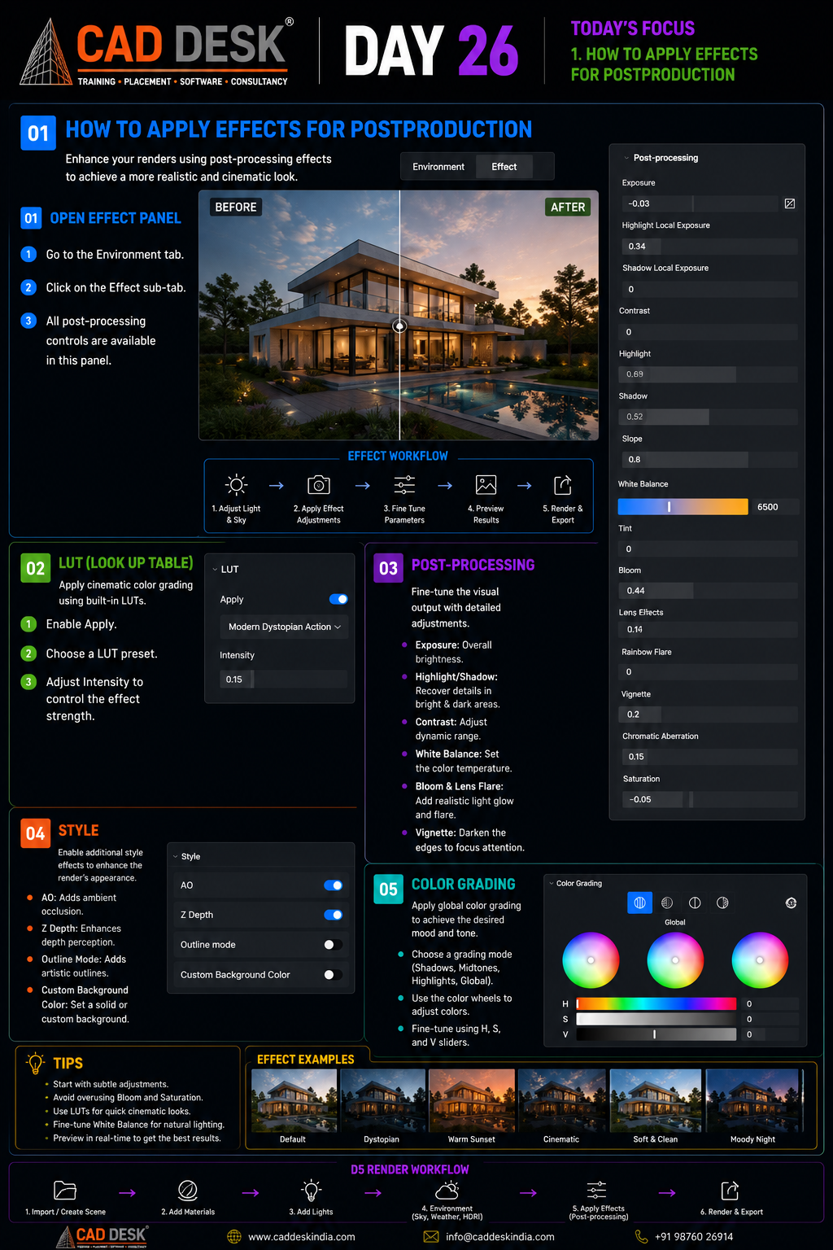Select the Default effect example thumbnail
The height and width of the screenshot is (1250, 833).
[x=294, y=1100]
